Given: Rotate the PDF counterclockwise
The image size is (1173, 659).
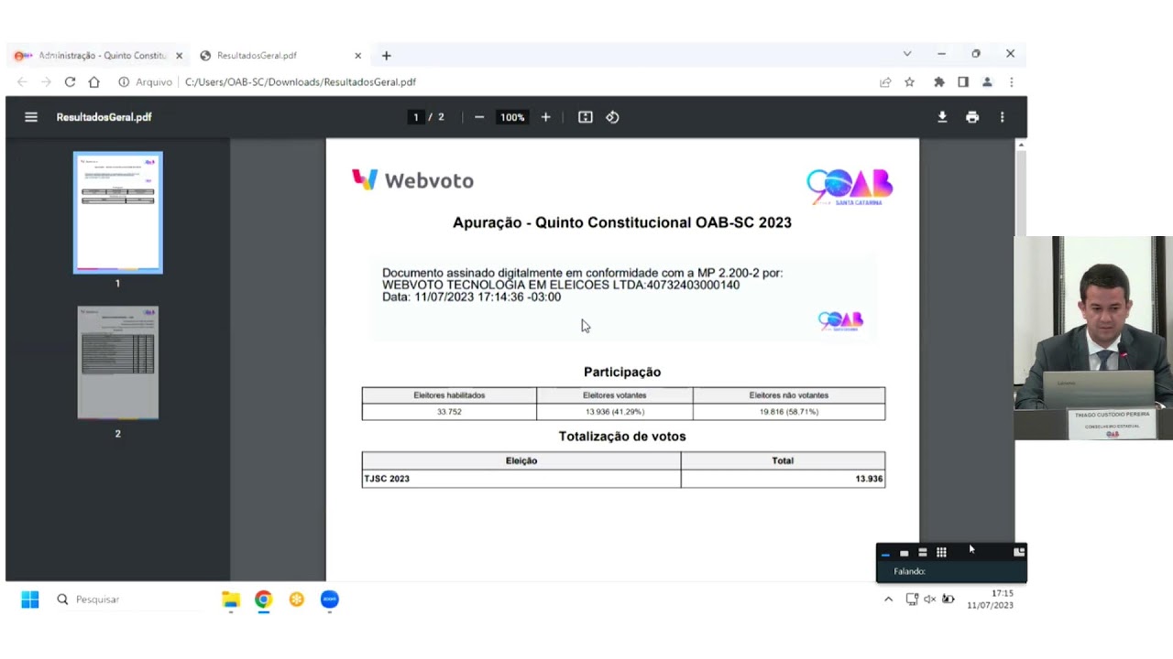Looking at the screenshot, I should (612, 117).
